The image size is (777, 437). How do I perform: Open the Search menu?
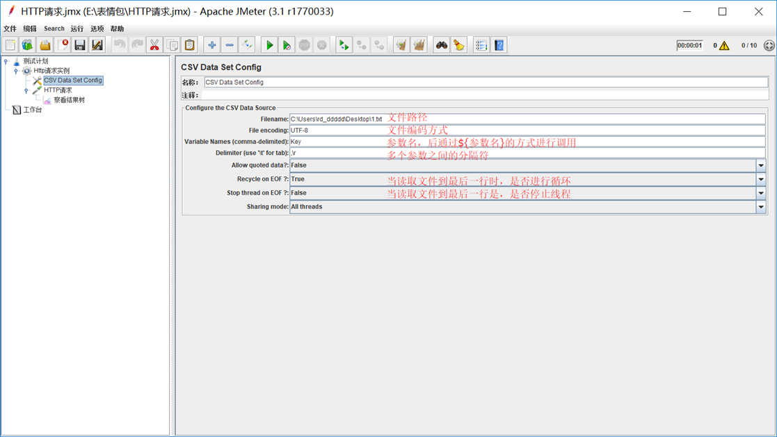coord(54,28)
